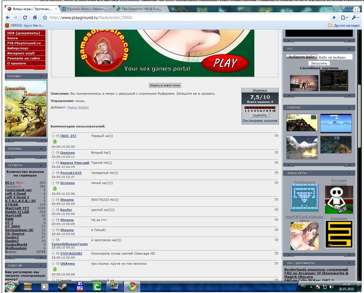The image size is (364, 293).
Task: Open the Киберспорт menu item
Action: [x=25, y=48]
